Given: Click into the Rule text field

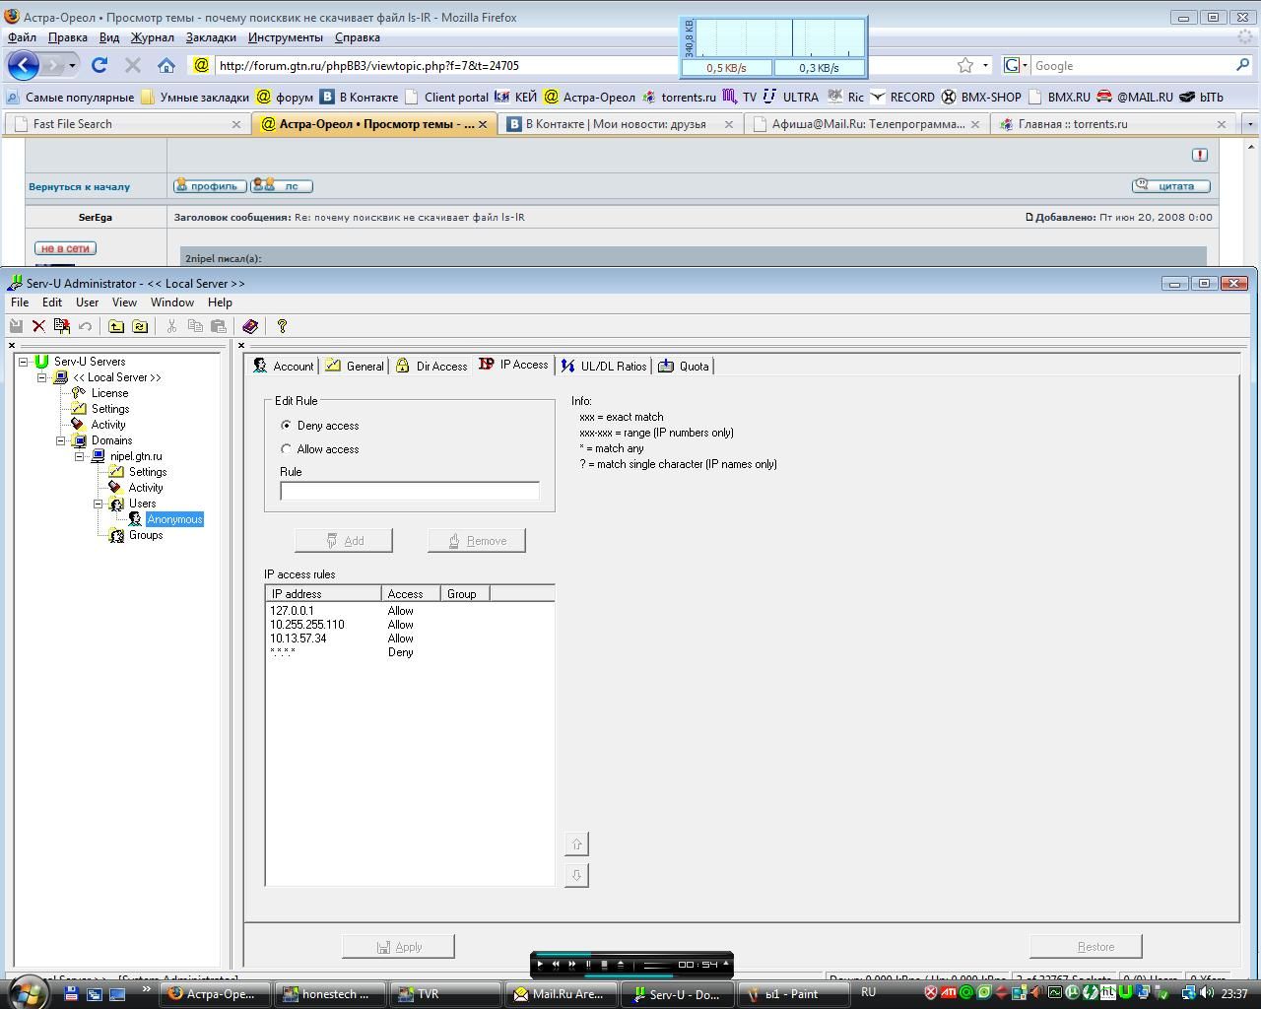Looking at the screenshot, I should tap(409, 491).
